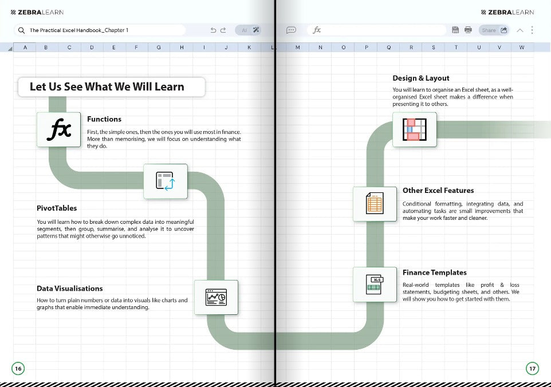Click the Share button
This screenshot has width=551, height=387.
(494, 30)
